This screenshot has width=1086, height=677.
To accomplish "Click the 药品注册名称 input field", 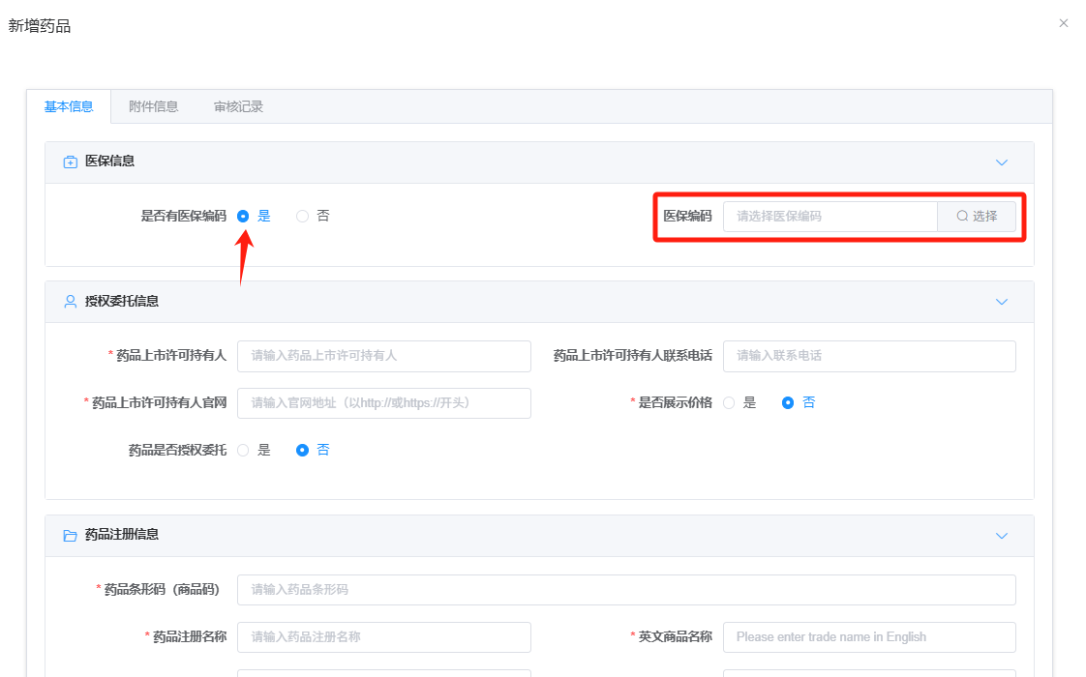I will pos(384,636).
